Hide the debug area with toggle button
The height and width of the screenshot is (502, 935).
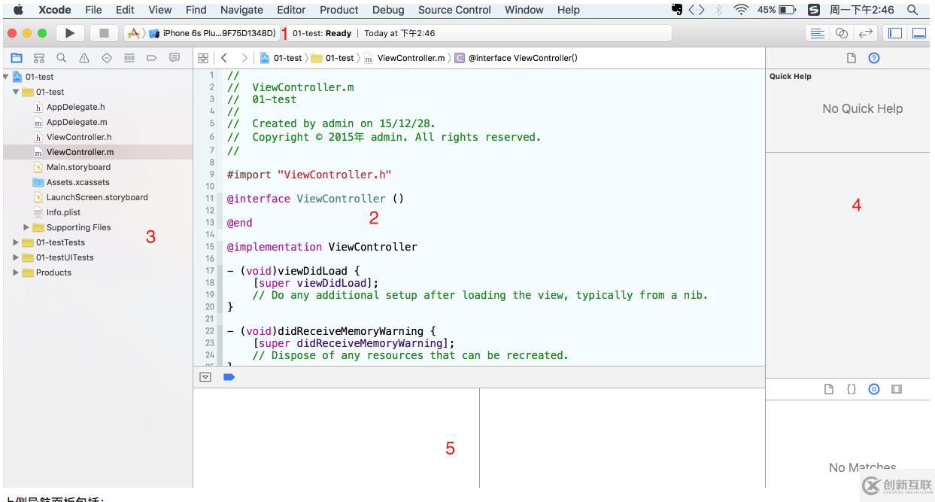click(205, 376)
